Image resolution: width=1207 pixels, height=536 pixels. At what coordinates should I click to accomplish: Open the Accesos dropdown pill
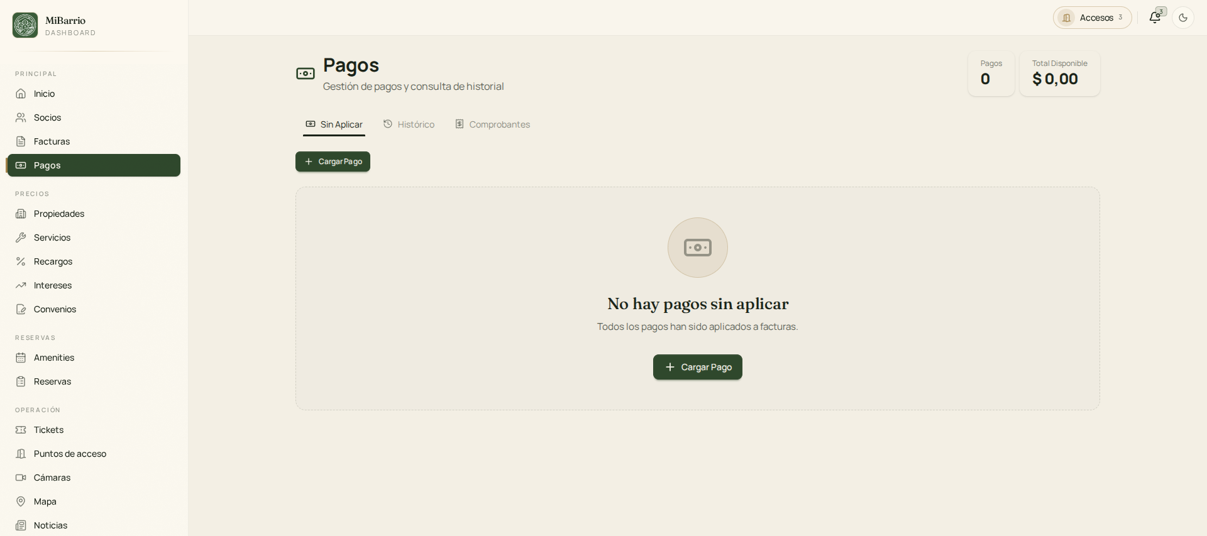click(x=1092, y=18)
